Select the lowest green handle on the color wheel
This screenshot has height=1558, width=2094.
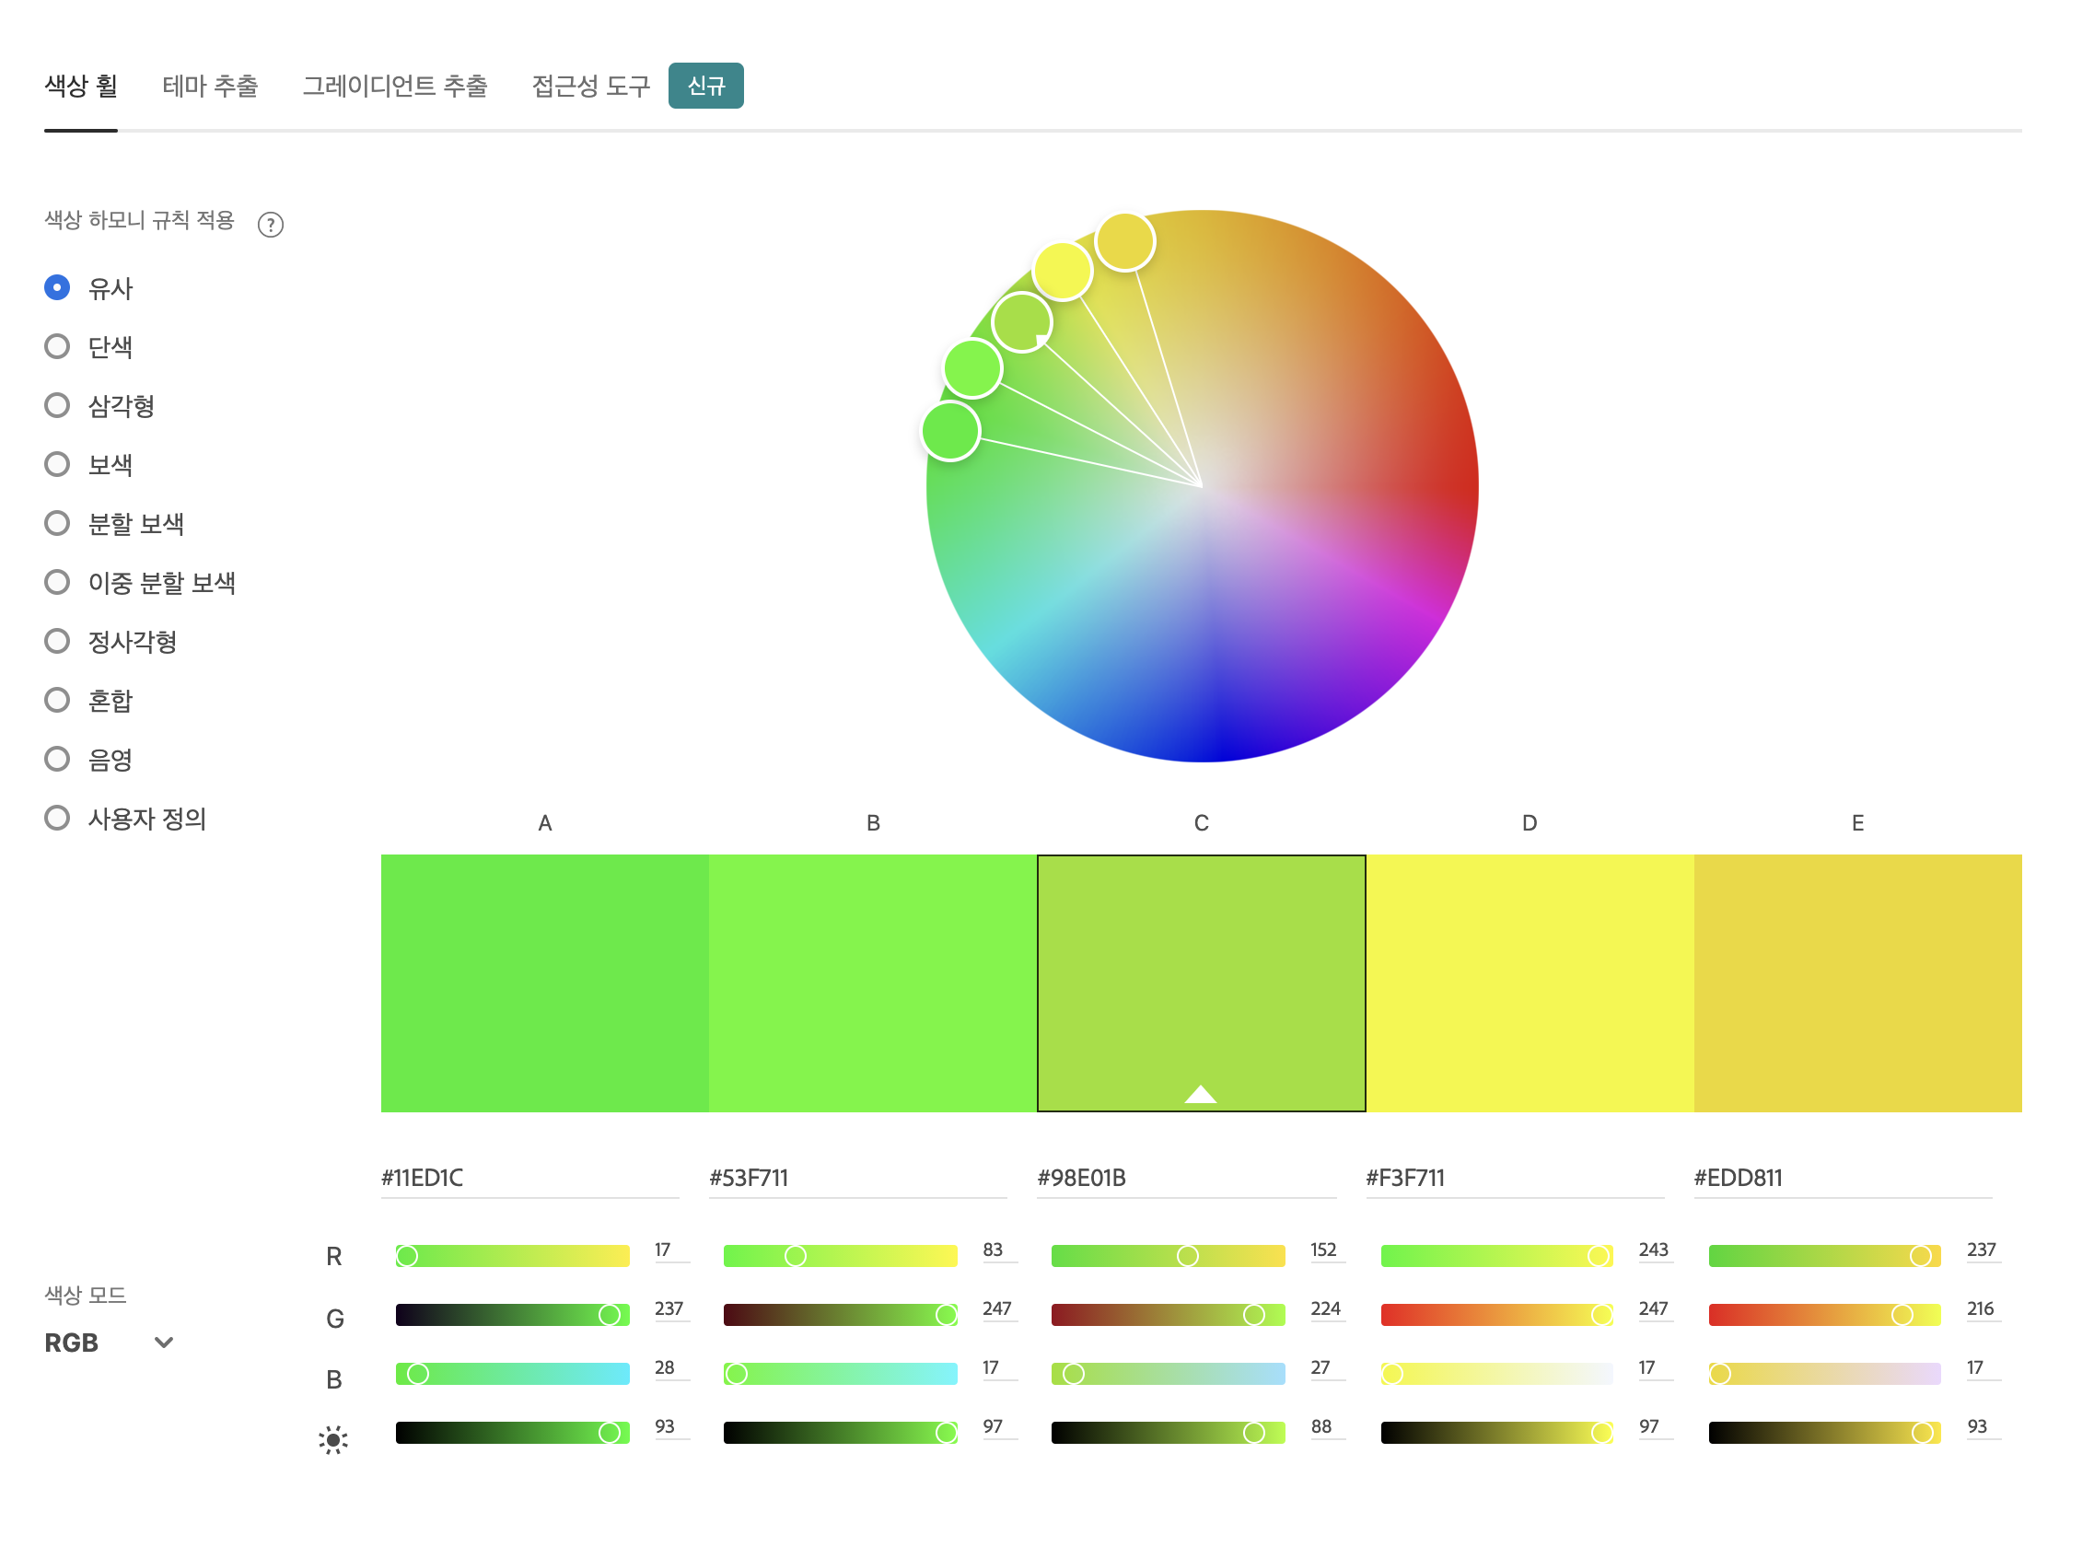coord(949,431)
